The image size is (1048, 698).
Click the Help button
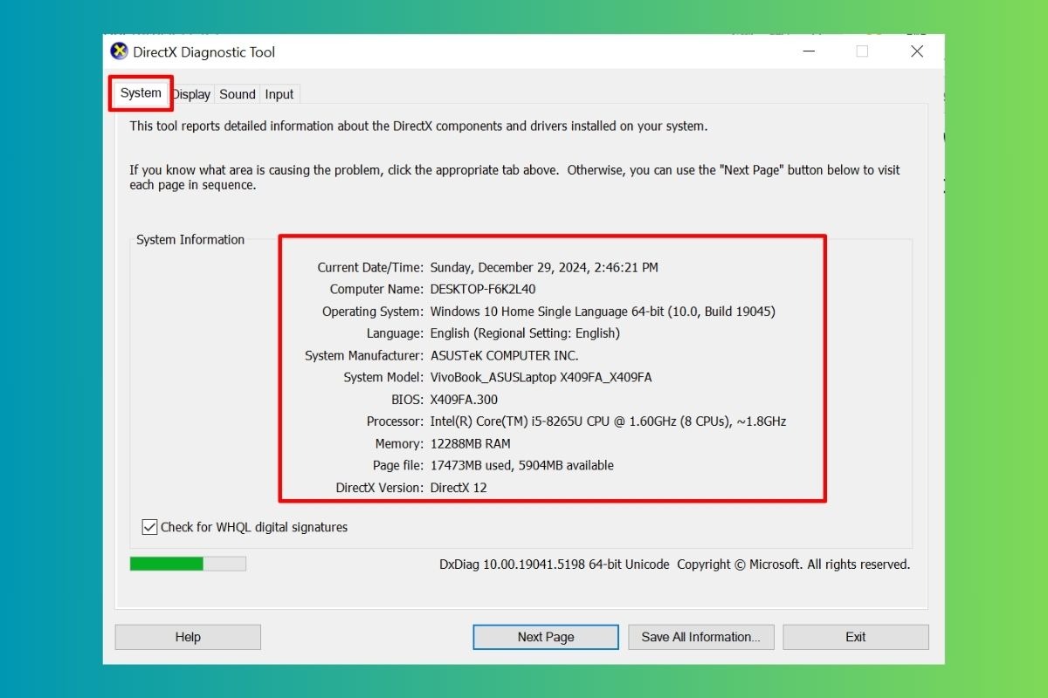(188, 637)
